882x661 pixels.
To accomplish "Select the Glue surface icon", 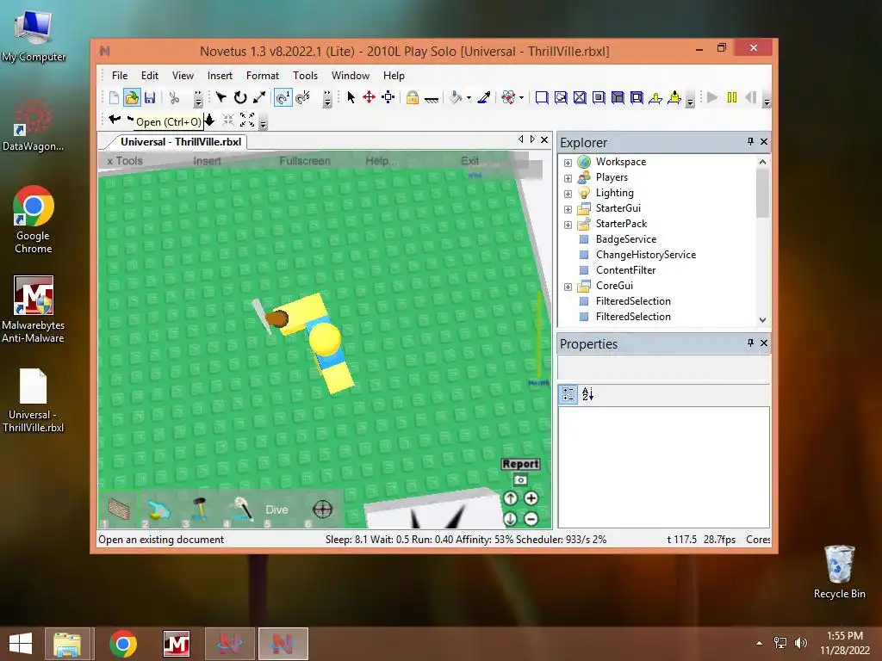I will [561, 98].
